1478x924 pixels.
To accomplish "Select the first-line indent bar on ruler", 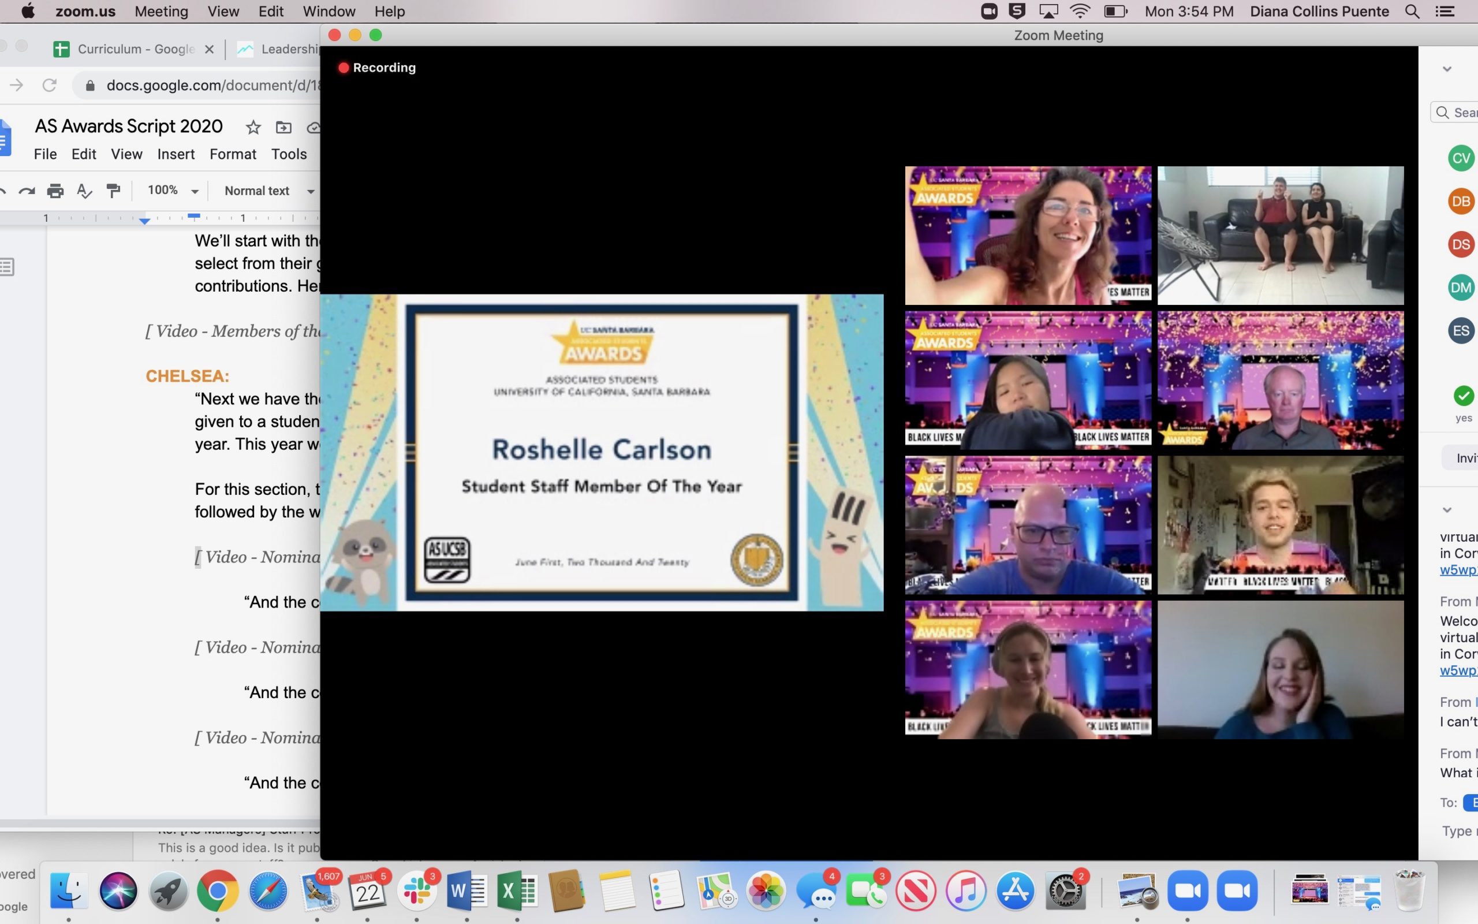I will click(193, 216).
